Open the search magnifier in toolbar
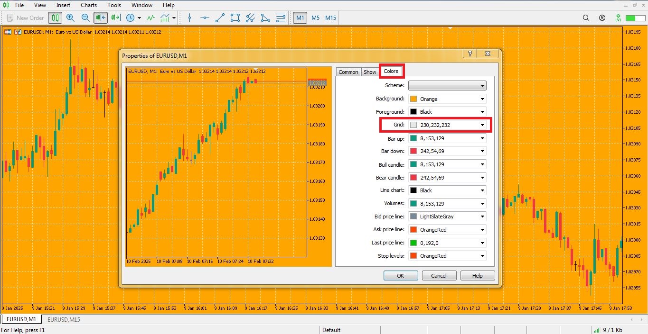 [586, 18]
